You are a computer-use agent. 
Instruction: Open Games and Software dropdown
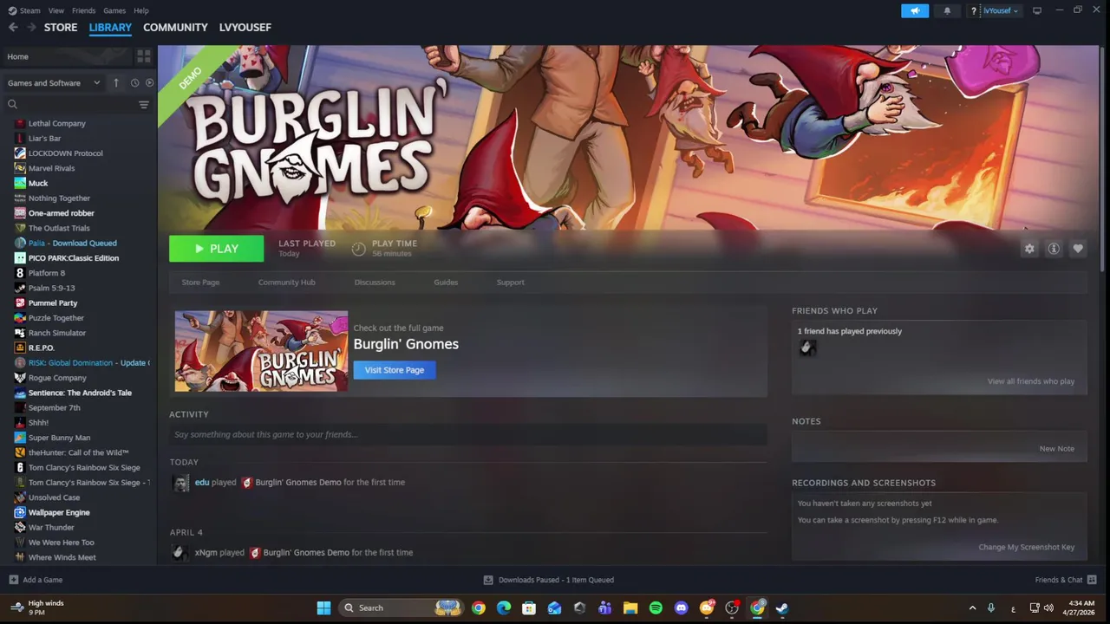tap(54, 83)
